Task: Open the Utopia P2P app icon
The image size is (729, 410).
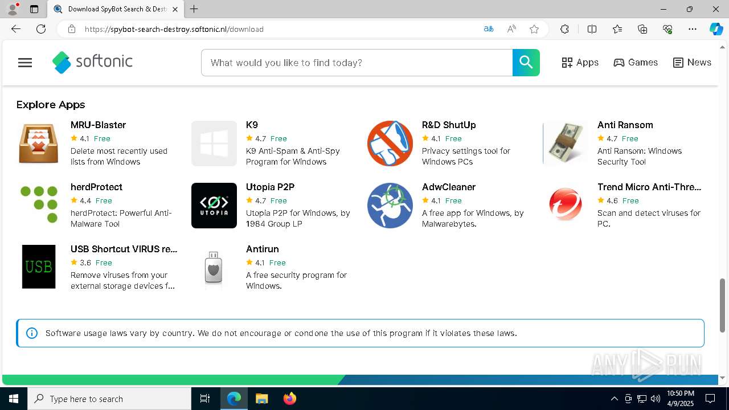Action: point(214,206)
